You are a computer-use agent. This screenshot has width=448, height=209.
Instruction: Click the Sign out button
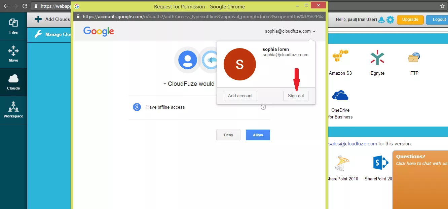coord(296,96)
